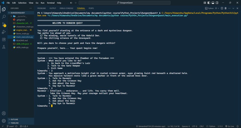
Task: Click the DungeonQuest command center search box
Action: coord(124,3)
